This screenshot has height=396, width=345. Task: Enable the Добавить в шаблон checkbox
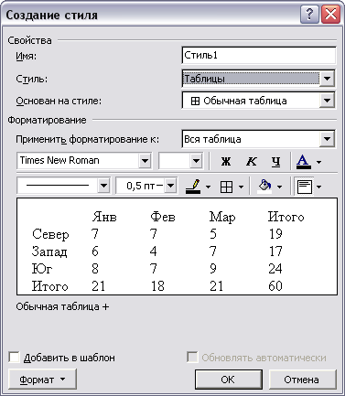pos(15,358)
